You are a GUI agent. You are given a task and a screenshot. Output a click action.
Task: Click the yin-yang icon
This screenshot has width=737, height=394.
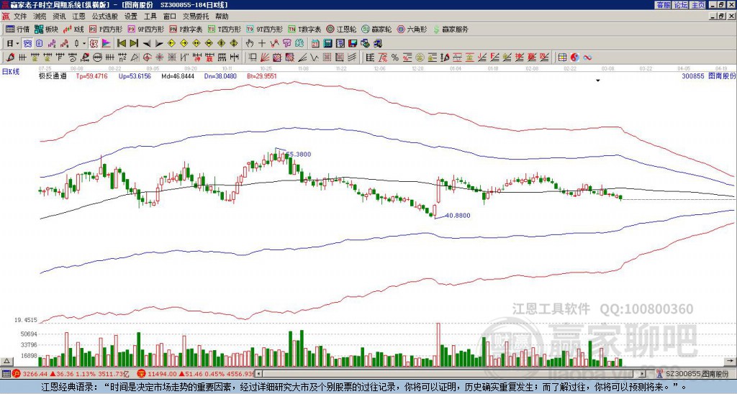pyautogui.click(x=575, y=58)
